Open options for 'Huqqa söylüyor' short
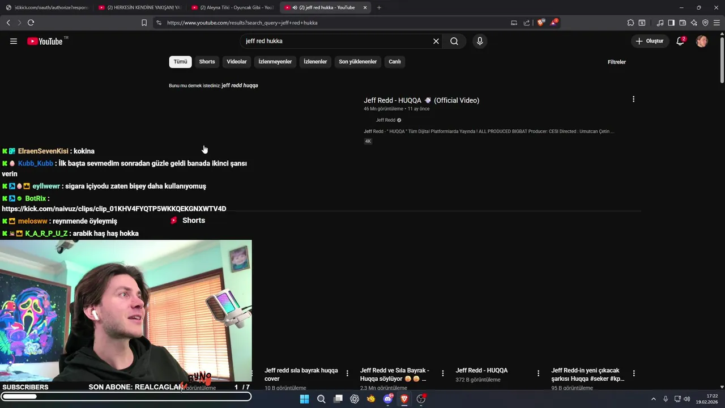The width and height of the screenshot is (725, 408). pos(443,373)
